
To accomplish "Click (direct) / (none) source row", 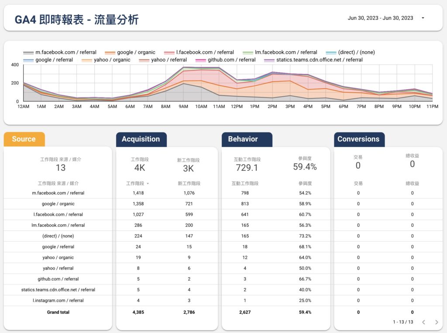I will 58,236.
